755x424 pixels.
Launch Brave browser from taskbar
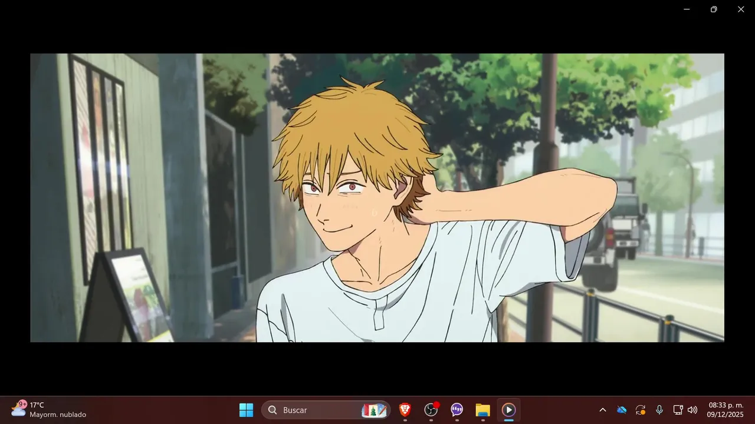tap(405, 410)
